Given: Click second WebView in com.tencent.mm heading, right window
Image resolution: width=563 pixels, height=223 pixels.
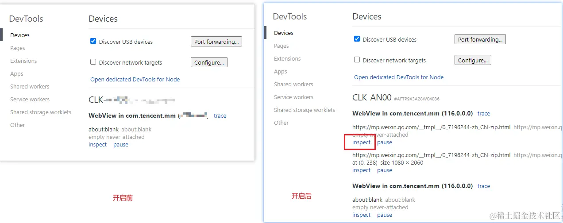Looking at the screenshot, I should click(413, 186).
